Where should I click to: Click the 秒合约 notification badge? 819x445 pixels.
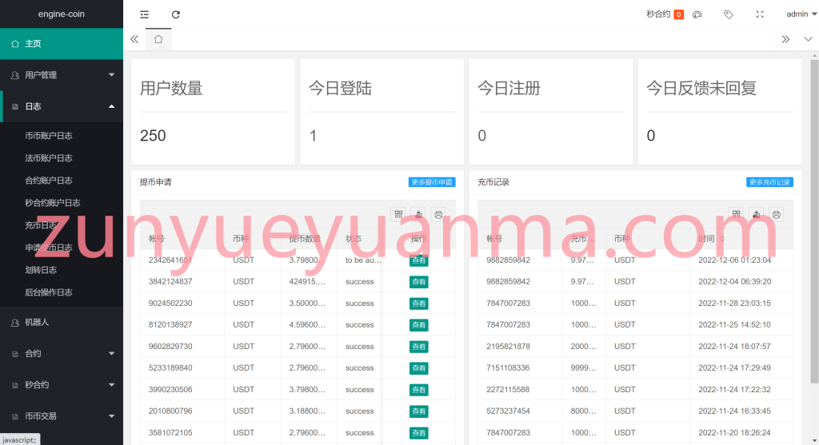click(x=678, y=14)
